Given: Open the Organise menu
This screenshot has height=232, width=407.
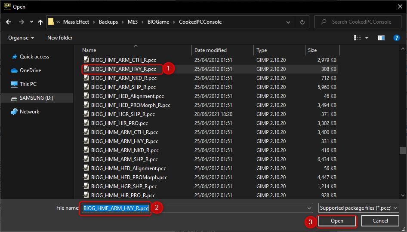Looking at the screenshot, I should [x=21, y=38].
